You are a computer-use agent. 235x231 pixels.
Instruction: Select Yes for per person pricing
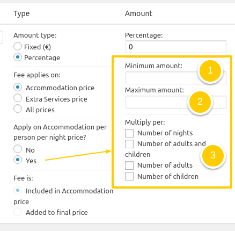tap(18, 160)
